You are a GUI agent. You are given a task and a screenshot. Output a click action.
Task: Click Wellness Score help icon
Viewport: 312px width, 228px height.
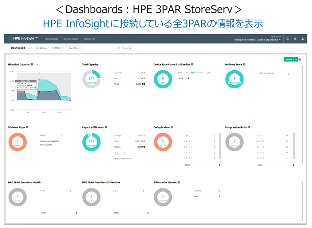(x=244, y=64)
